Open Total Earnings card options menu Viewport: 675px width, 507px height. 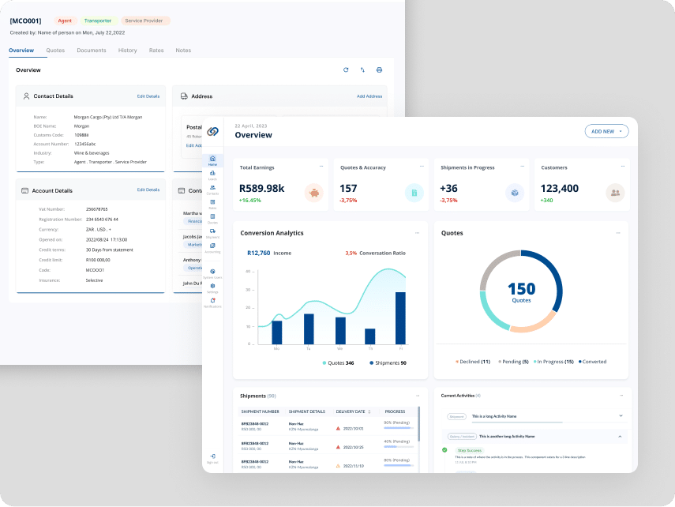pyautogui.click(x=321, y=167)
